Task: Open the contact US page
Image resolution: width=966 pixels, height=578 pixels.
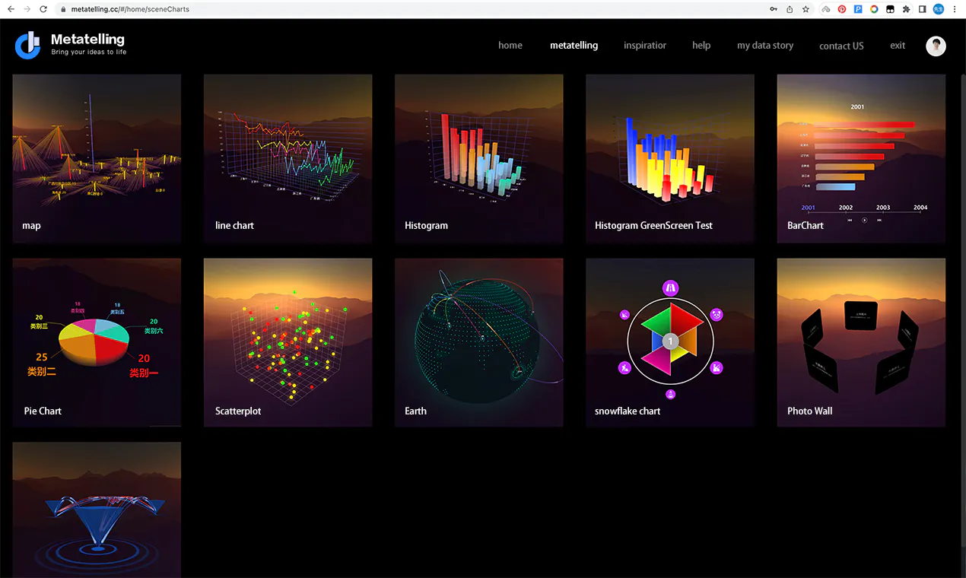Action: point(841,46)
